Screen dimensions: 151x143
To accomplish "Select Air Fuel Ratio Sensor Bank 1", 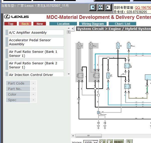I will coord(35,54).
